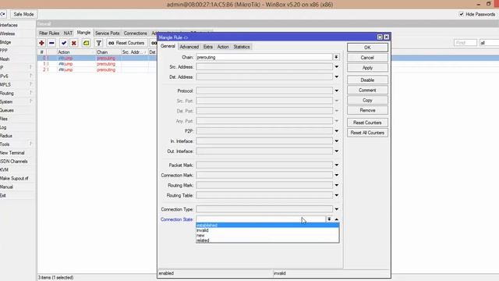
Task: Expand the Packet Mark field
Action: tap(336, 165)
